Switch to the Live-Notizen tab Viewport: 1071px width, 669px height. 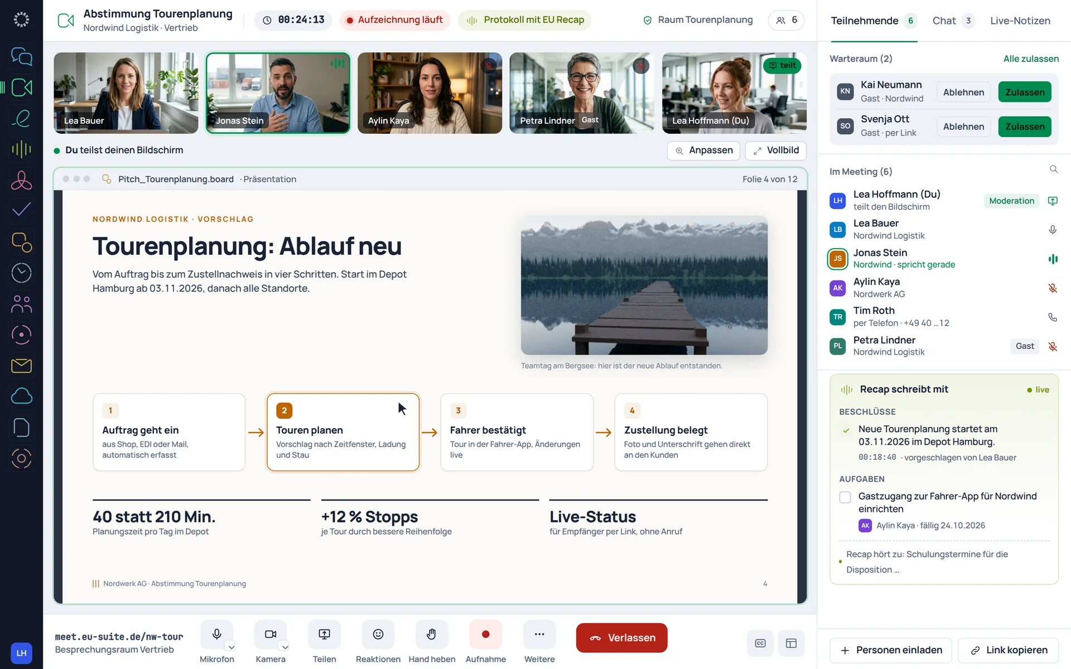[1020, 21]
